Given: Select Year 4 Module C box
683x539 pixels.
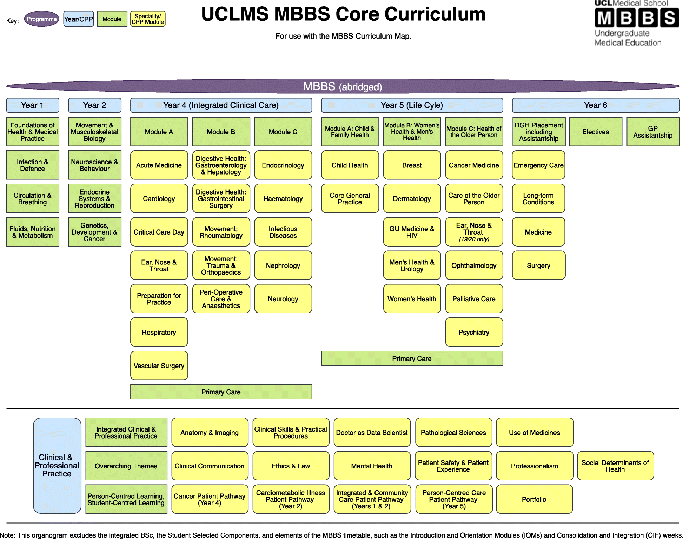Looking at the screenshot, I should coord(283,132).
